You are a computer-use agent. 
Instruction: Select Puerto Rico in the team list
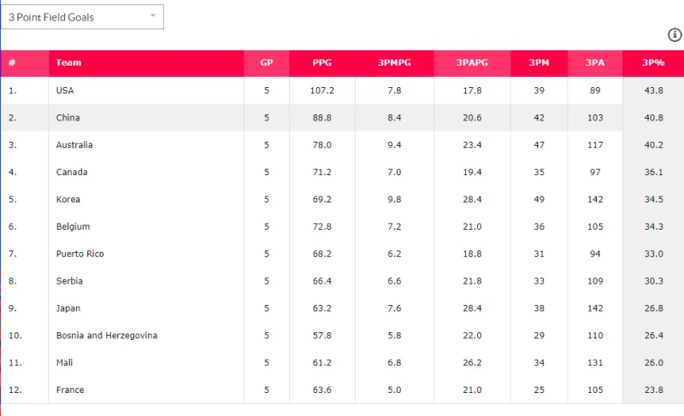[x=80, y=255]
